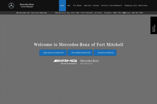Viewport: 157px width, 104px height.
Task: Click the Mercedes-Benz star logo
Action: [x=11, y=5]
